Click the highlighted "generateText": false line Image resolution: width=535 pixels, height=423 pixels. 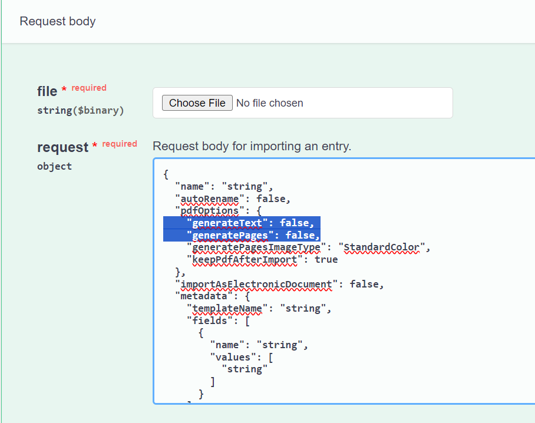pos(250,223)
